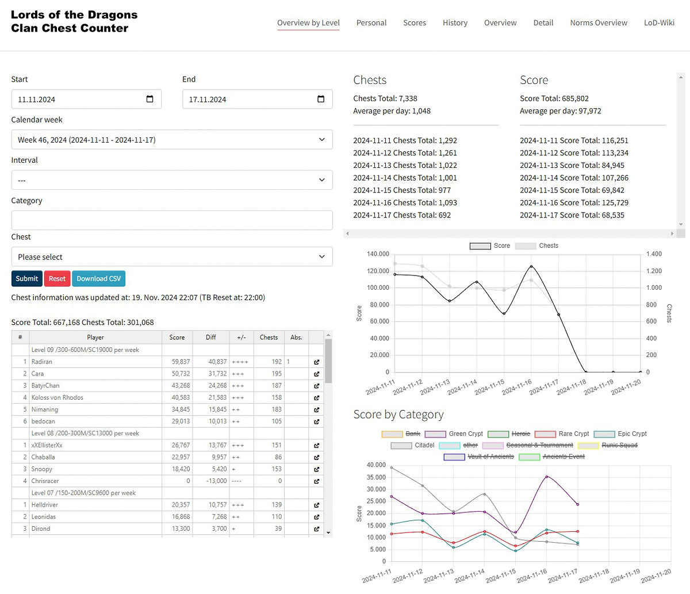Open external link icon for Helldriver
The image size is (690, 594).
(316, 505)
